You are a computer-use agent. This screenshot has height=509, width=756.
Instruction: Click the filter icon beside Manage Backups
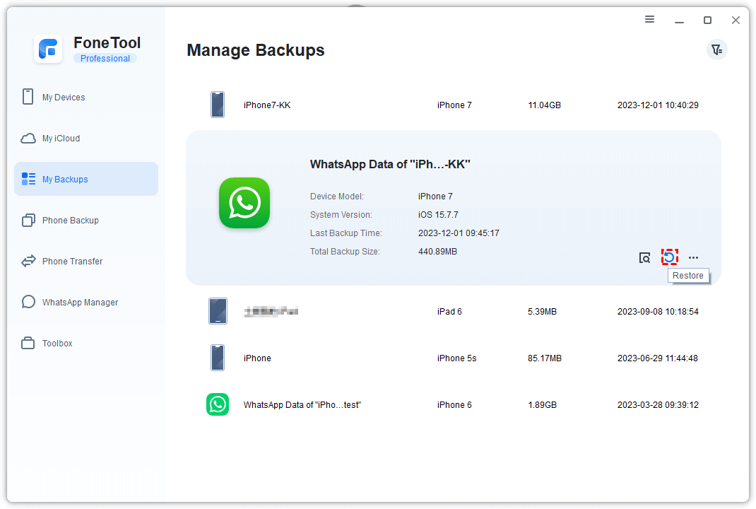pos(717,49)
